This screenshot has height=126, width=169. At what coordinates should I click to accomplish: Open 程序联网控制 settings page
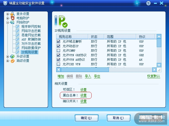click(x=31, y=27)
